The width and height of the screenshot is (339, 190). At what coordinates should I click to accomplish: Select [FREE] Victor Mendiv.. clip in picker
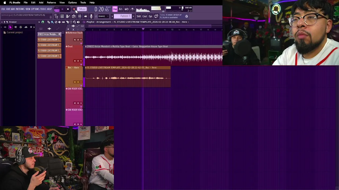tap(49, 34)
